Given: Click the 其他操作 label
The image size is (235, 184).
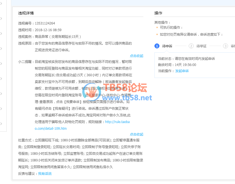Looking at the screenshot, I should coord(162,23).
